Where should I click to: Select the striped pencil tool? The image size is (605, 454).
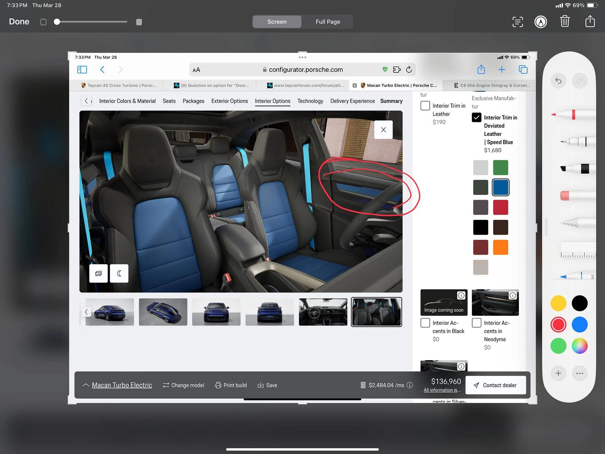(578, 223)
